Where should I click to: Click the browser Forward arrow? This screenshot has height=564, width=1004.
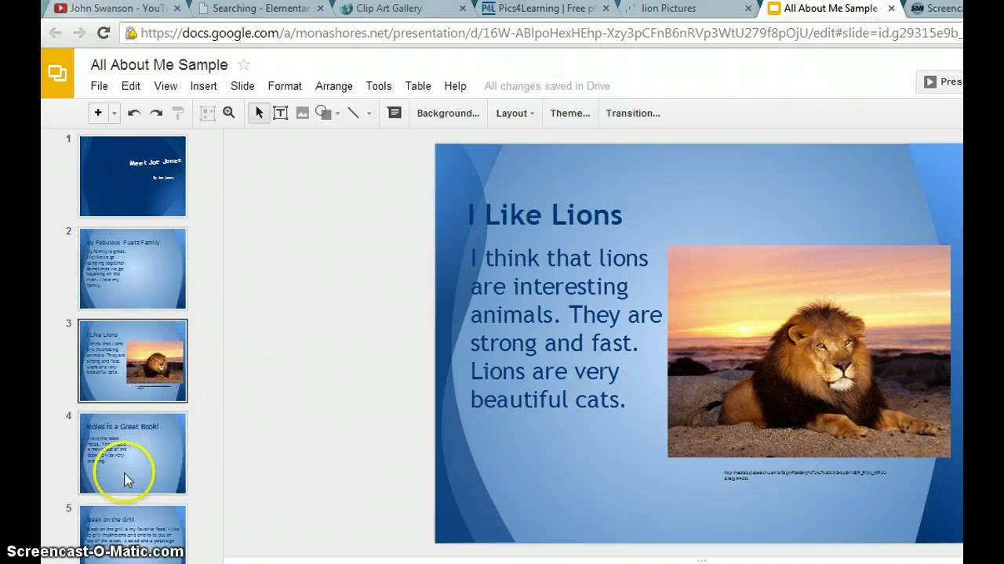point(79,33)
